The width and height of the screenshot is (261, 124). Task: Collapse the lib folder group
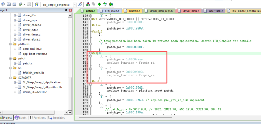tap(11, 68)
